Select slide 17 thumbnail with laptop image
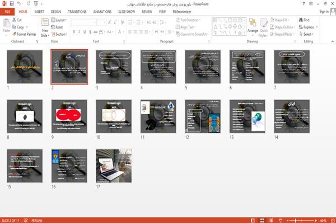This screenshot has height=223, width=336. (x=114, y=165)
